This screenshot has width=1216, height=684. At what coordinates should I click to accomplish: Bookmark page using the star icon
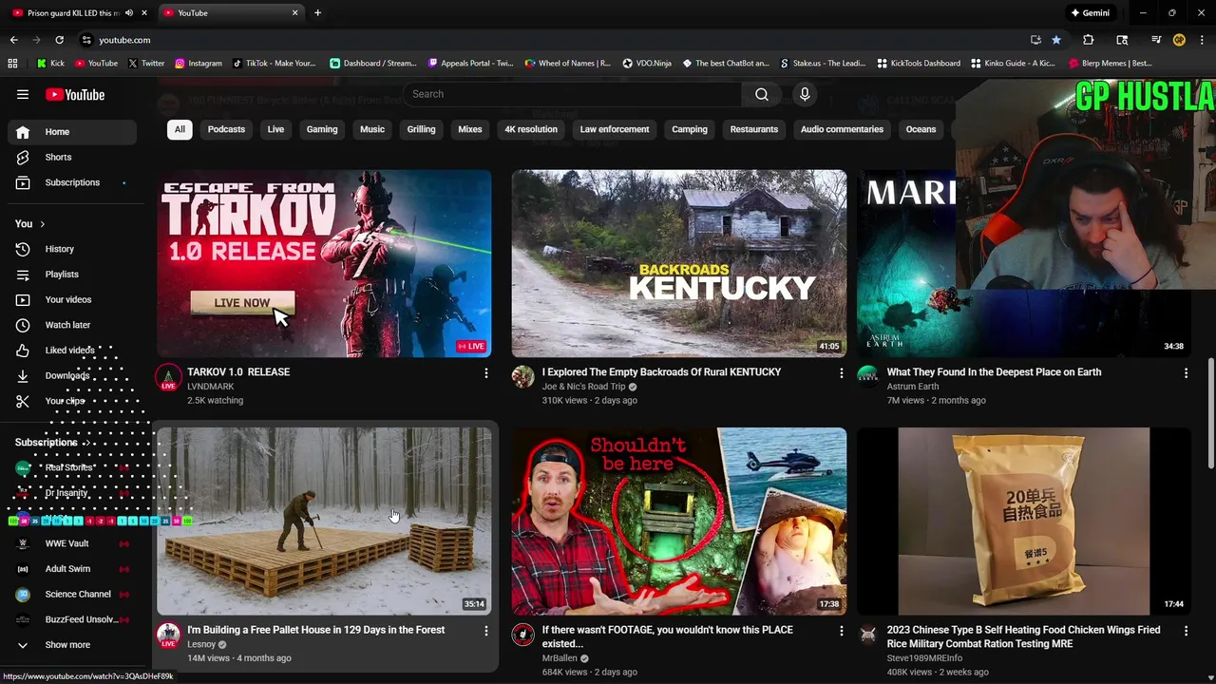click(1056, 40)
